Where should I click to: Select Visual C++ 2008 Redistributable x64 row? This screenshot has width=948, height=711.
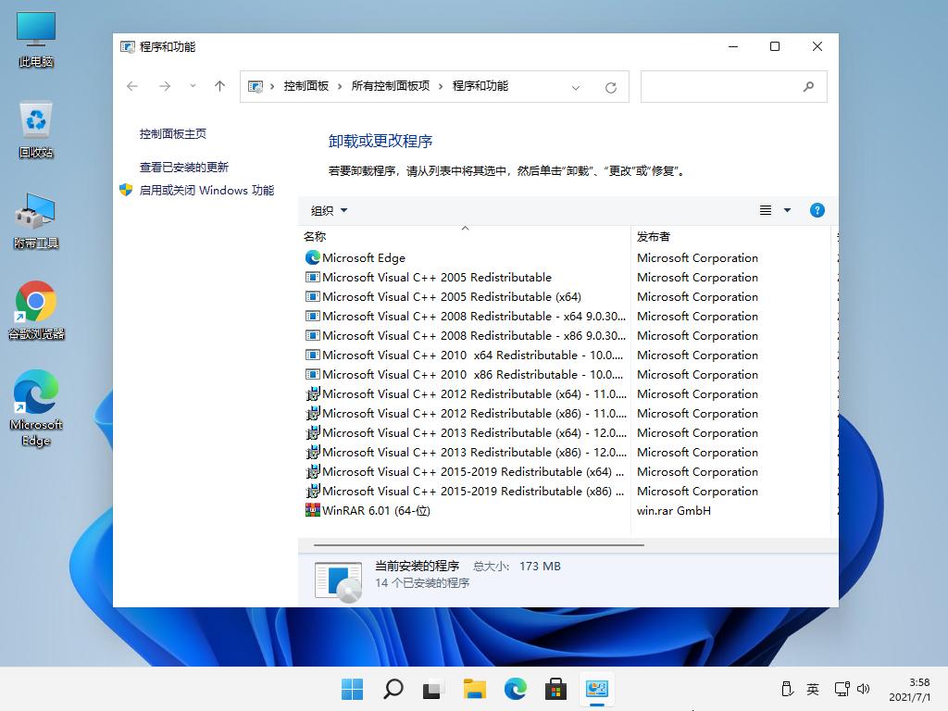click(465, 317)
